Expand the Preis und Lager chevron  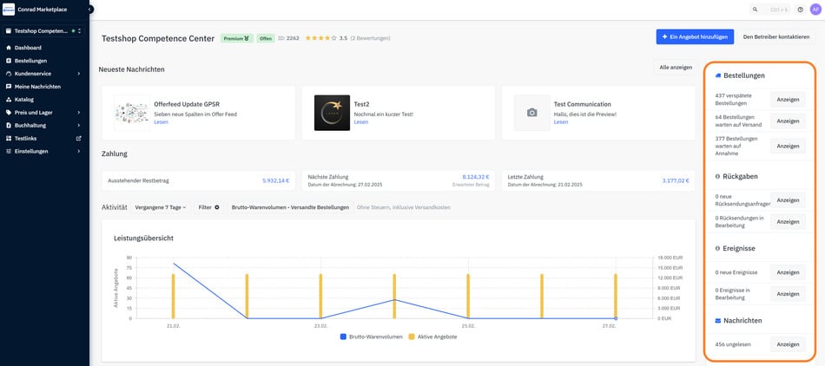coord(79,113)
